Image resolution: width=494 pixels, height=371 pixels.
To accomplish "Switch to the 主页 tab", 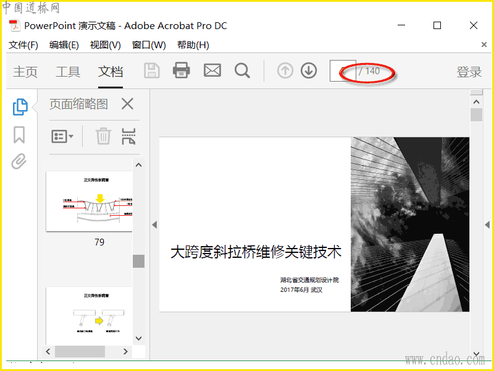I will 25,72.
